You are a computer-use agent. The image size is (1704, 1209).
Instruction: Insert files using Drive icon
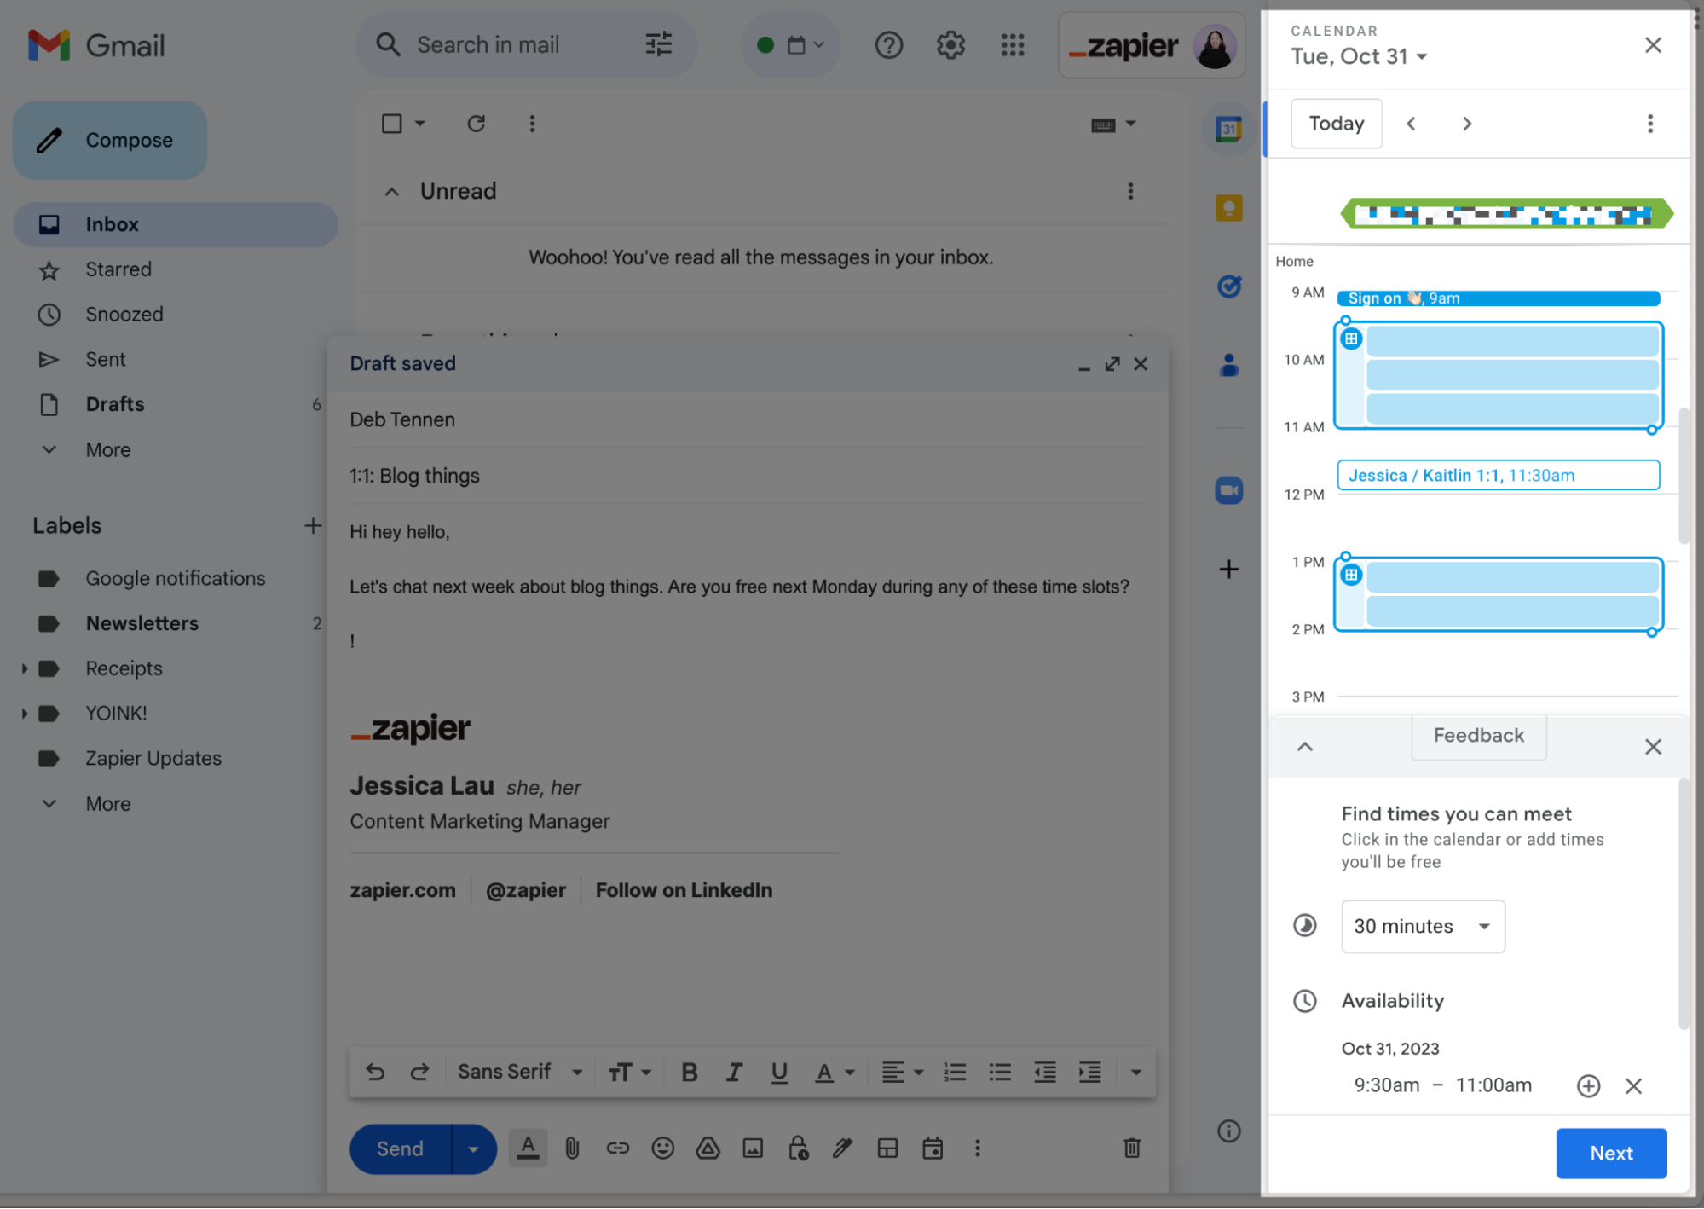[708, 1149]
